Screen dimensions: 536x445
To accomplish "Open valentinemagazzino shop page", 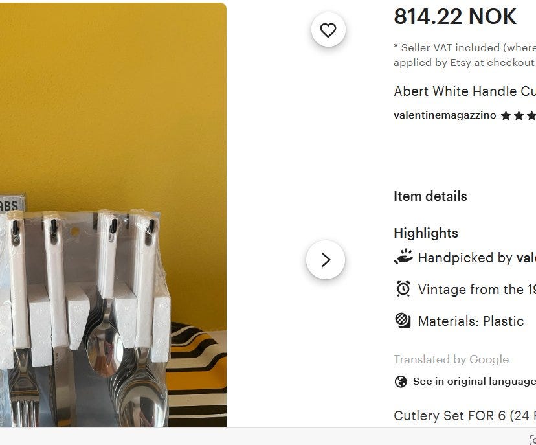I will 445,115.
